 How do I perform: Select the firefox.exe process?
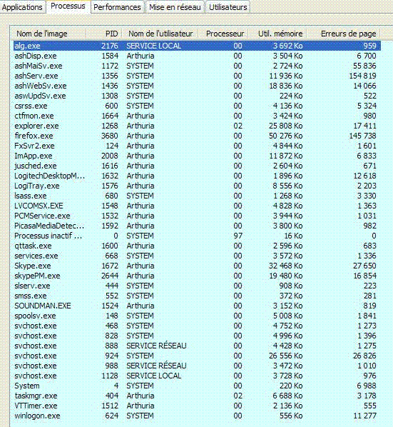point(197,136)
